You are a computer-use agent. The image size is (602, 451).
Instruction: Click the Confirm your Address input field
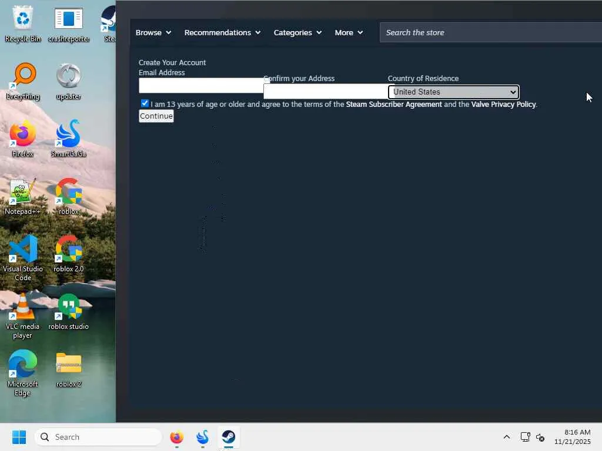click(326, 91)
